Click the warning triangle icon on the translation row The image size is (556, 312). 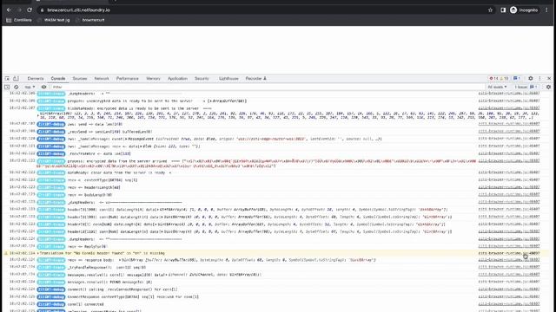tap(6, 253)
